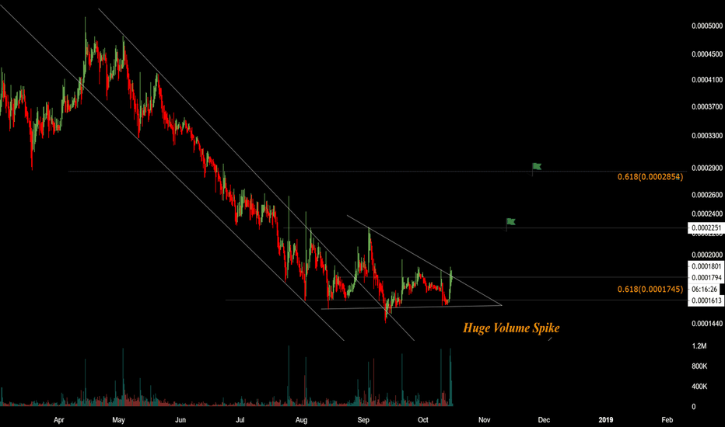This screenshot has width=725, height=427.
Task: Select the 0.618(0.0002854) Fibonacci label
Action: point(650,177)
